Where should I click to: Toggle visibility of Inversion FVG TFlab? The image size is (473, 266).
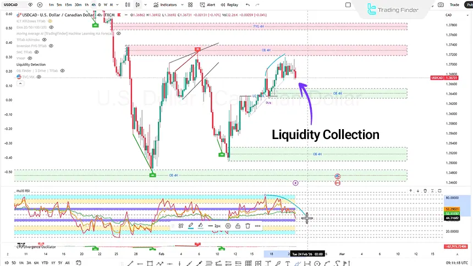point(51,46)
